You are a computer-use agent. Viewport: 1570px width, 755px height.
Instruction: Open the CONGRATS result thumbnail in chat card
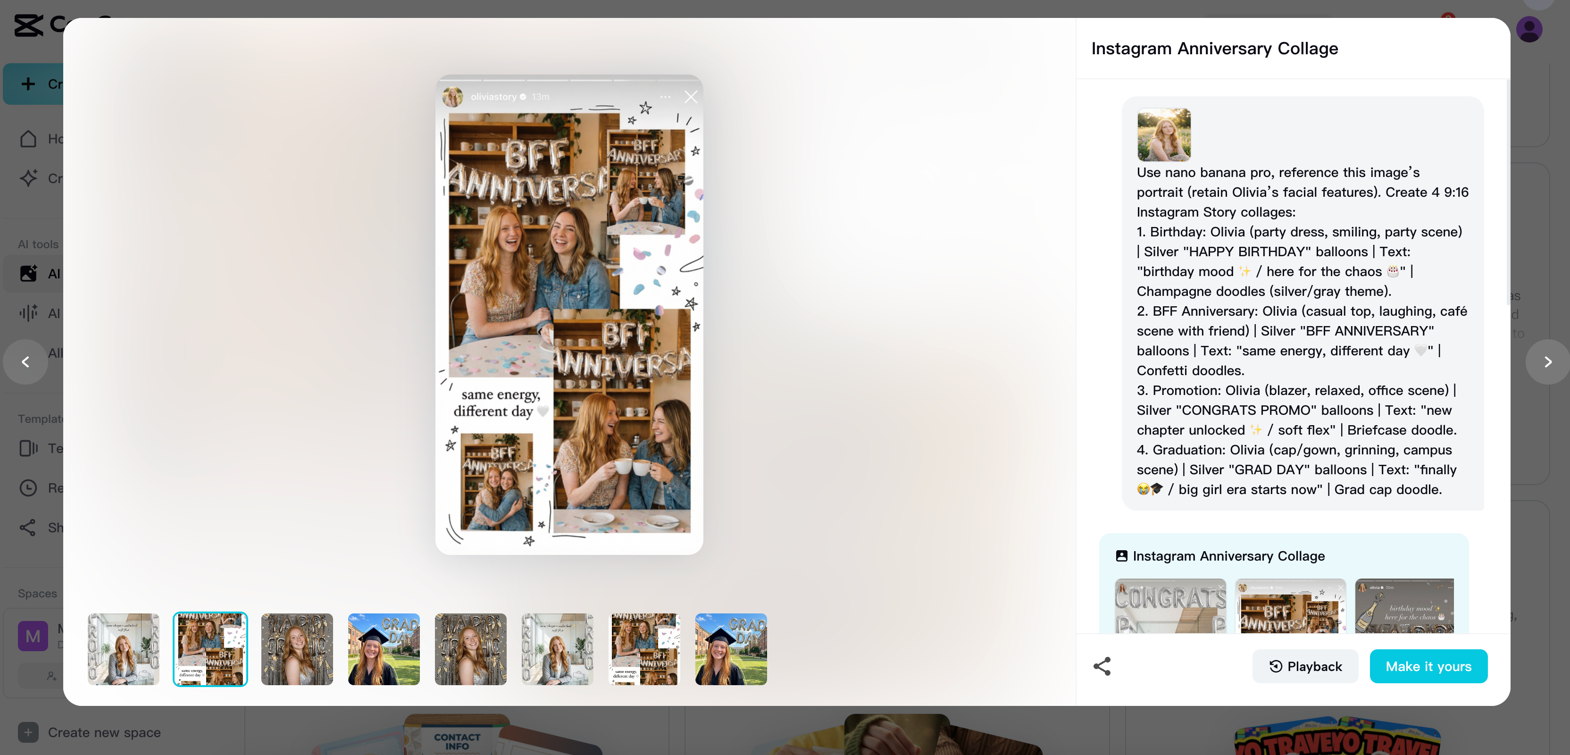point(1170,605)
